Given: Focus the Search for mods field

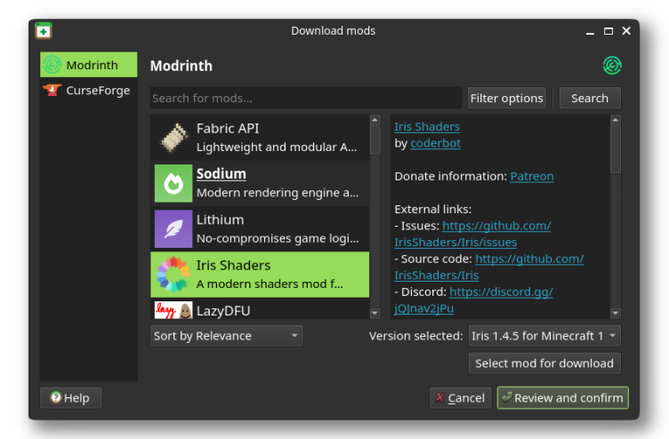Looking at the screenshot, I should (305, 98).
